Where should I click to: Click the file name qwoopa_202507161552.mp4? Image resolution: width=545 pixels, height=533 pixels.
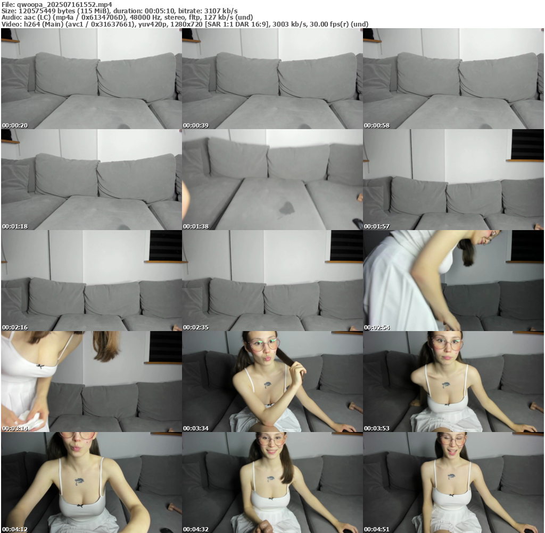pyautogui.click(x=64, y=4)
